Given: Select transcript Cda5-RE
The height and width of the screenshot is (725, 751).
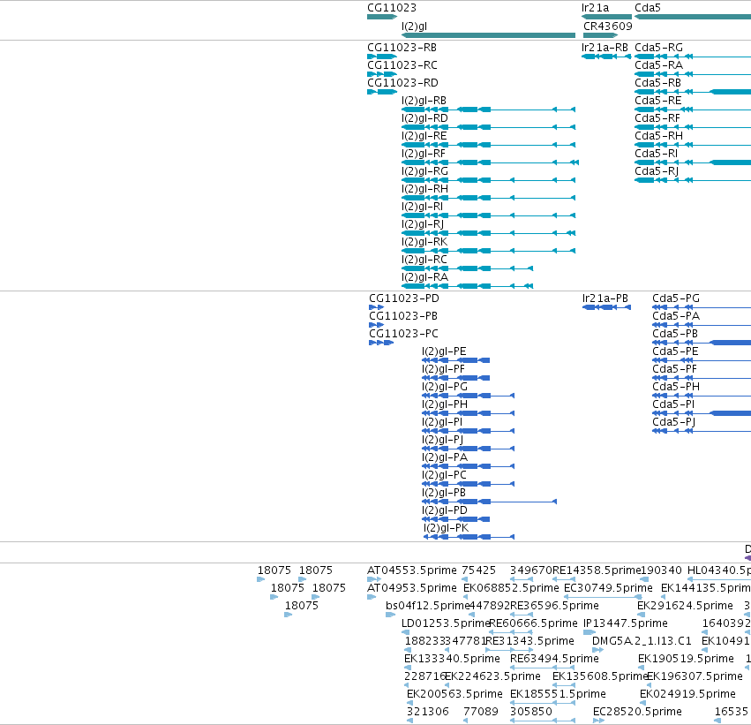Looking at the screenshot, I should point(693,110).
